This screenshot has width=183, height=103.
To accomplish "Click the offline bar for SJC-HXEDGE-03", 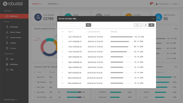I will [122, 37].
